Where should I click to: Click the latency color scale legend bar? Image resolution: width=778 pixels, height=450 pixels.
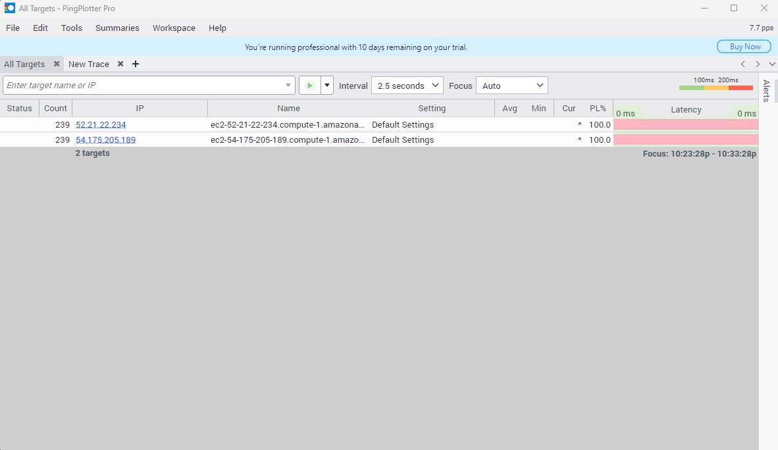tap(716, 87)
